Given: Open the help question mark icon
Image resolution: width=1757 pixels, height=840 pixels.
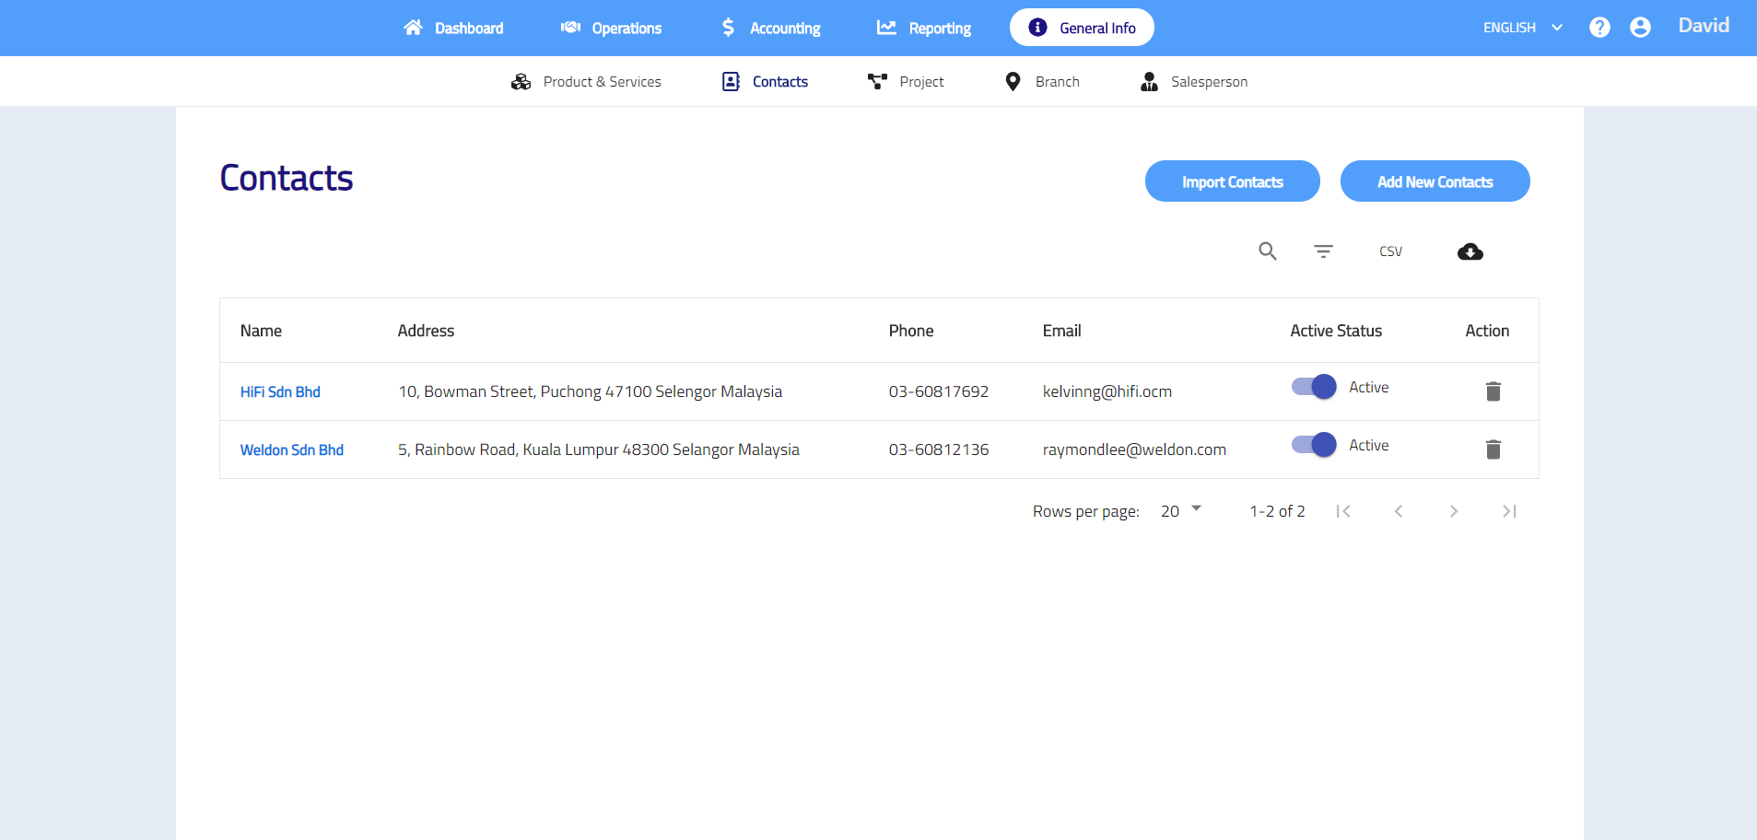Looking at the screenshot, I should pos(1599,28).
